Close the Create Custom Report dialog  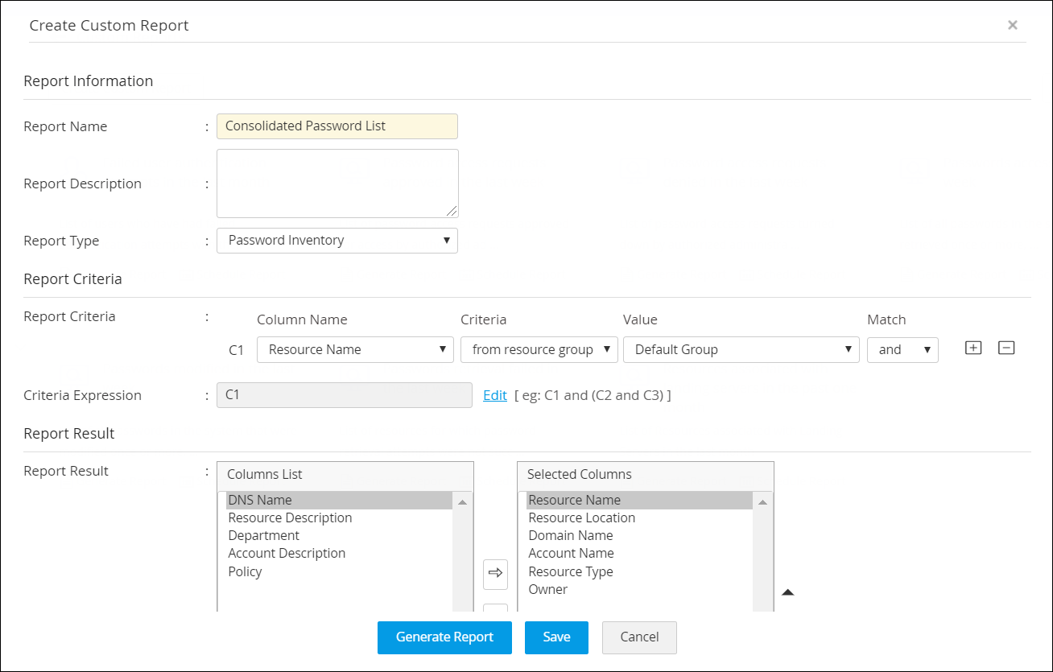(1013, 25)
